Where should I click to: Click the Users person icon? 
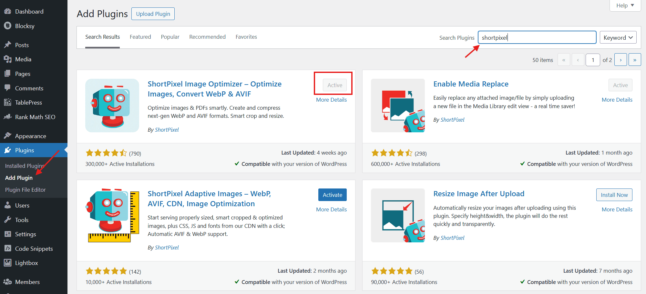coord(8,205)
